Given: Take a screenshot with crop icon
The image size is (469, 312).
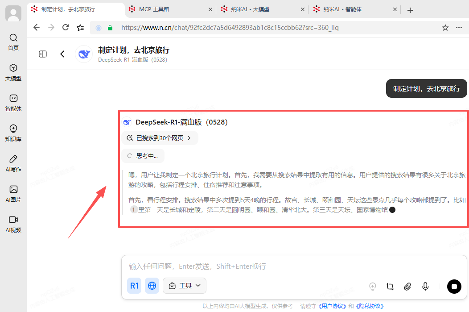Looking at the screenshot, I should pyautogui.click(x=390, y=287).
